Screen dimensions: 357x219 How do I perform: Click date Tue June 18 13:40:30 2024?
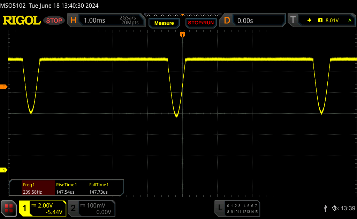(x=63, y=6)
